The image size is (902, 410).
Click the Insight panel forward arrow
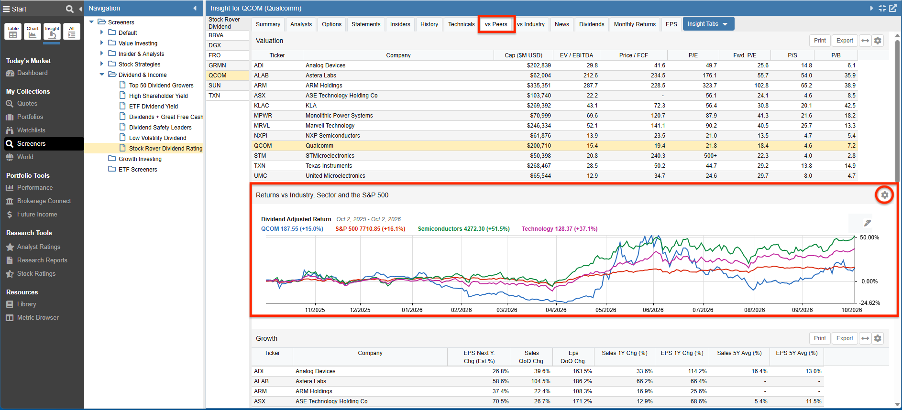(x=871, y=8)
